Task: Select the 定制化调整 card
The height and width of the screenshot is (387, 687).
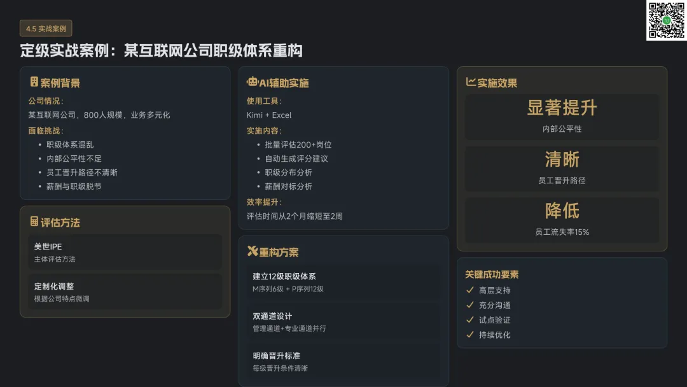Action: [x=125, y=292]
